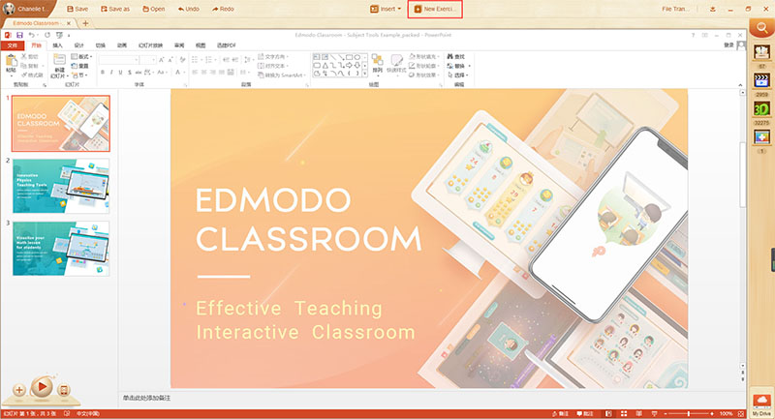Expand the Insert dropdown

(x=386, y=9)
